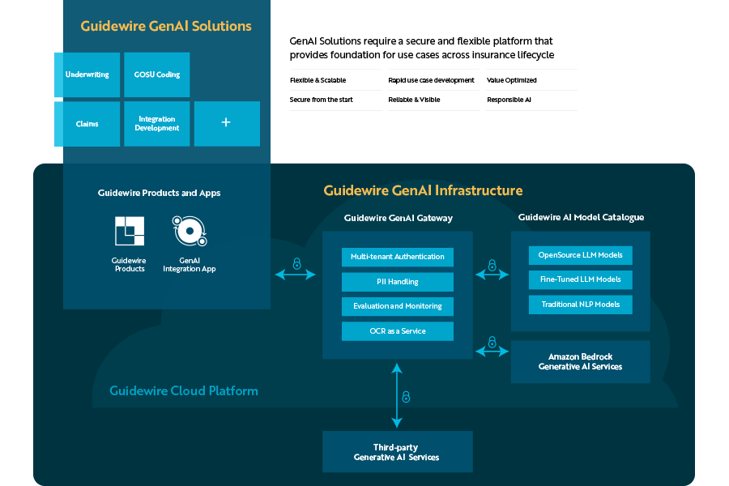Click the Guidewire Products icon
The width and height of the screenshot is (729, 486).
(x=130, y=231)
